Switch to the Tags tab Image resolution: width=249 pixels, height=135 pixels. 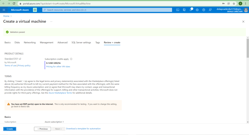(98, 42)
